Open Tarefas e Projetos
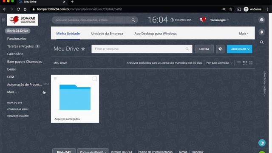272x153 pixels. pos(20,46)
